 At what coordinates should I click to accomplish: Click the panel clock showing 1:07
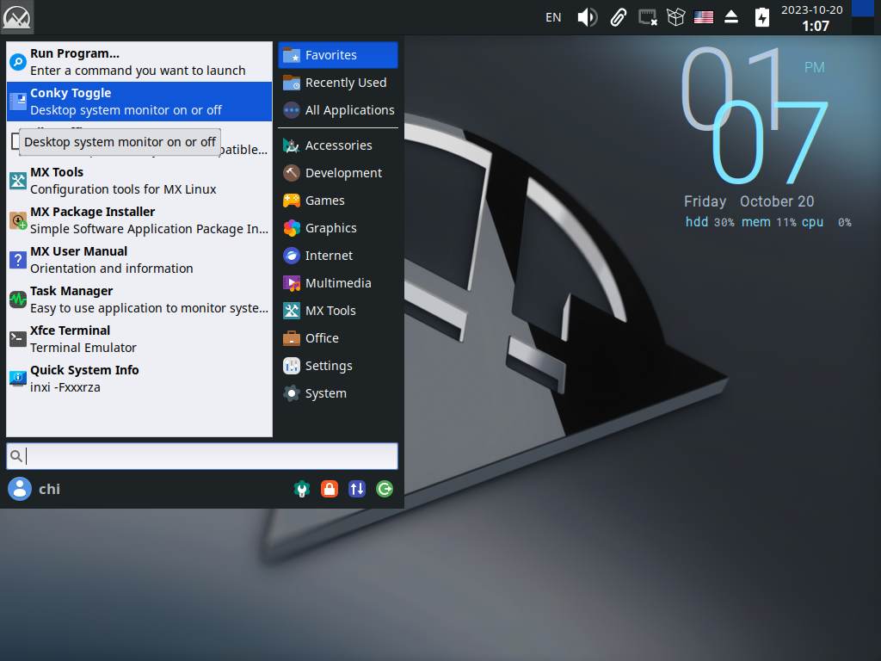pos(812,18)
